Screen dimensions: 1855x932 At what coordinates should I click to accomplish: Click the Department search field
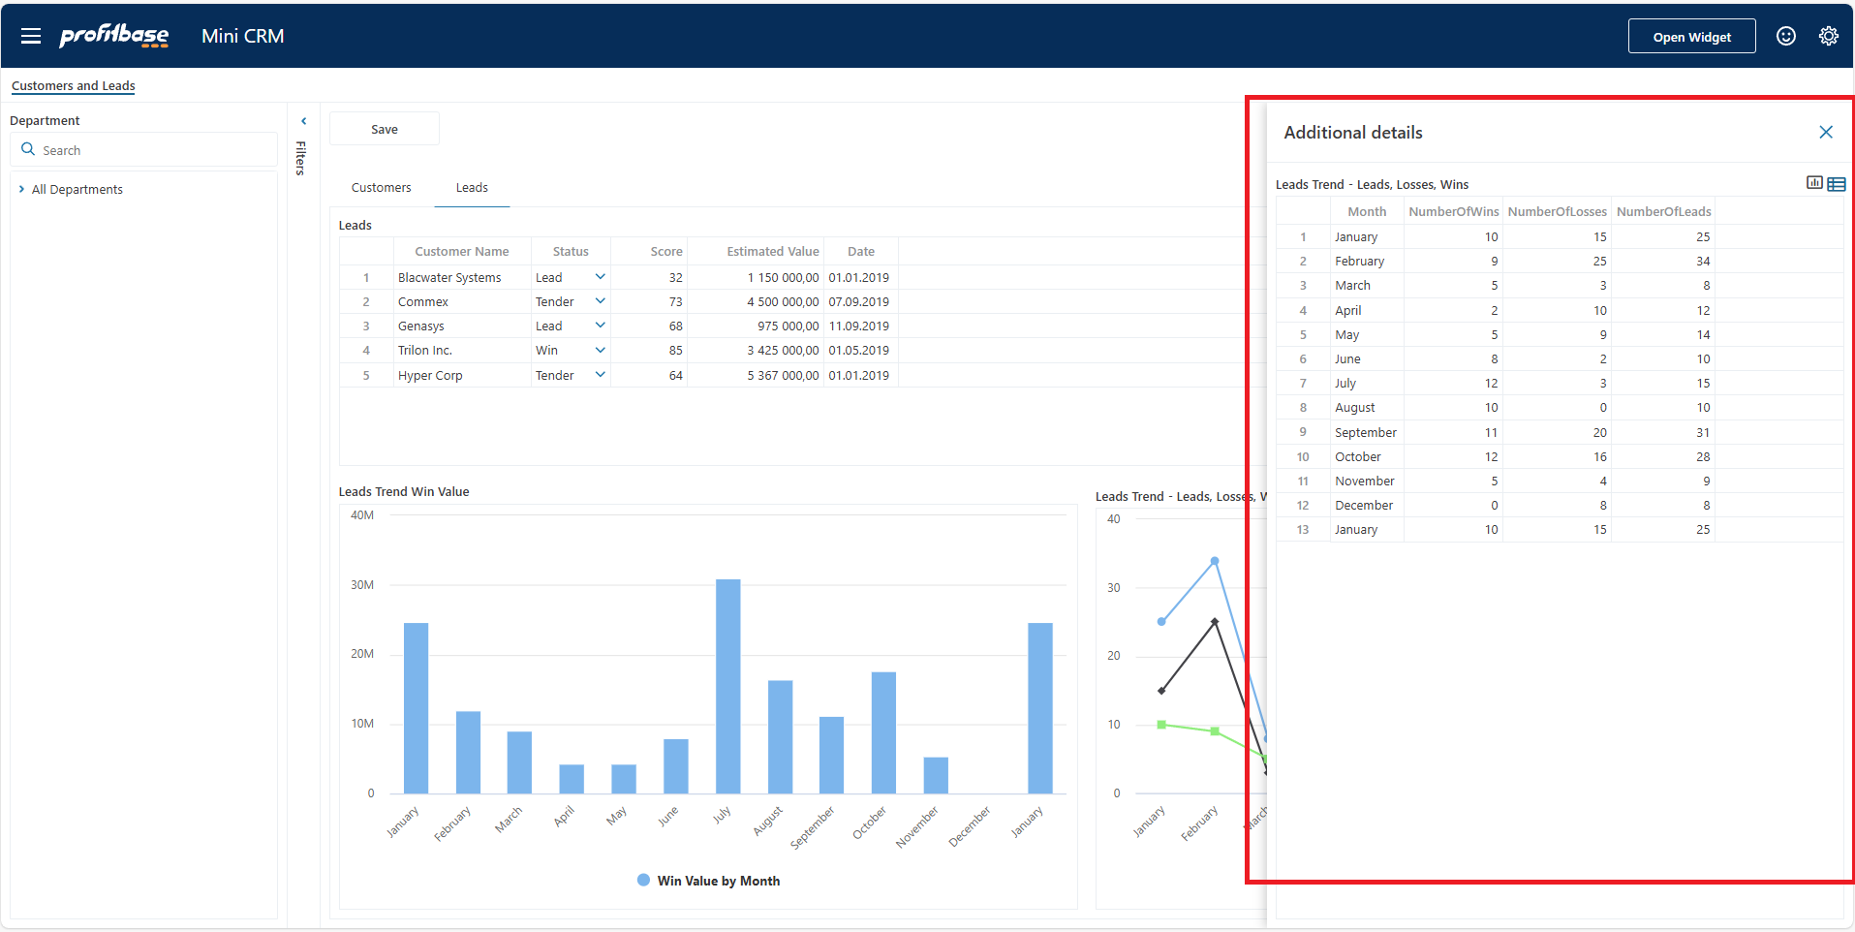pos(155,150)
